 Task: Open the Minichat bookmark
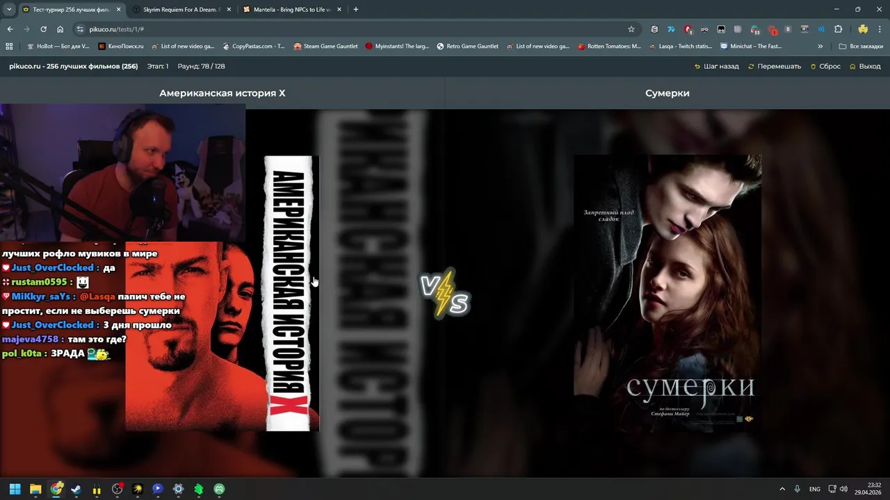[751, 47]
